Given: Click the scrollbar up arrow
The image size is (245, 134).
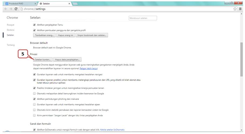Looking at the screenshot, I should (241, 14).
